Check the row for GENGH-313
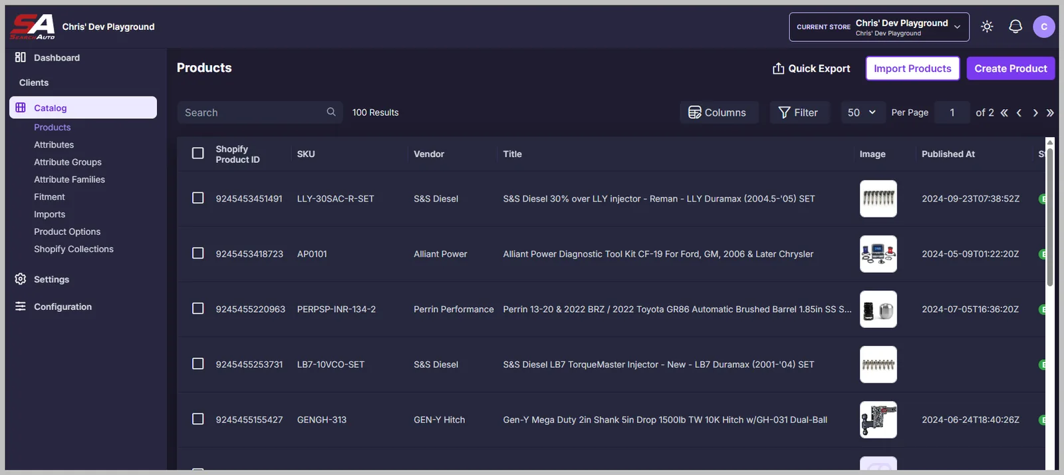 coord(198,418)
